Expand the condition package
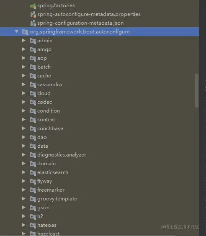 click(24, 110)
